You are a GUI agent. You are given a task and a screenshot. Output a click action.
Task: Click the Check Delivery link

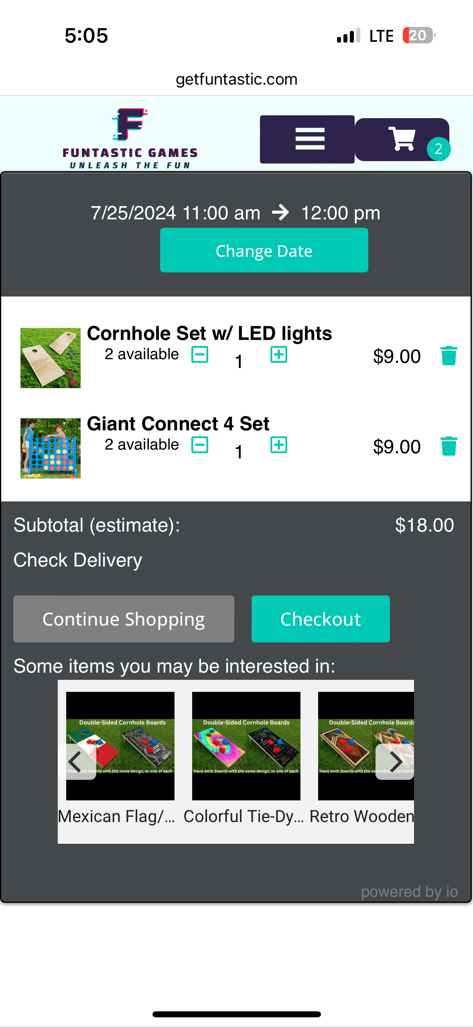click(x=78, y=560)
